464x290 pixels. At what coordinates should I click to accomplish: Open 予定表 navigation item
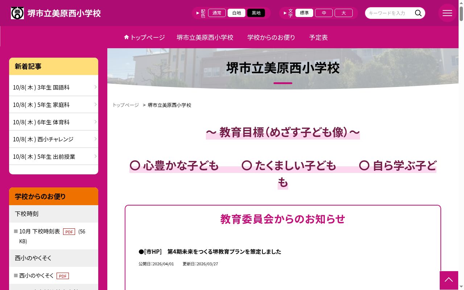tap(318, 37)
